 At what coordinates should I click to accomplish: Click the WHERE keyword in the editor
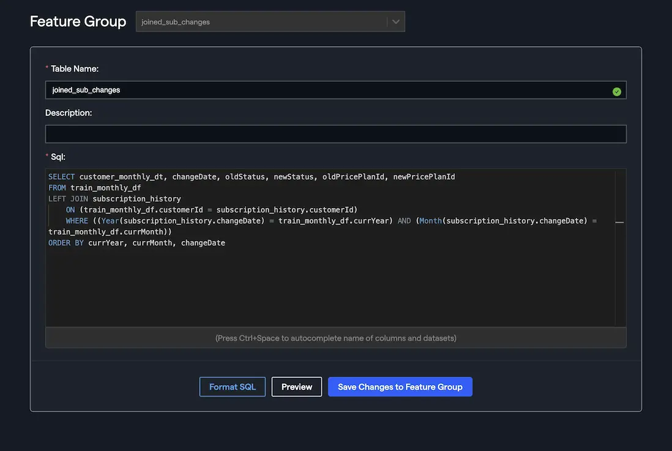[77, 221]
